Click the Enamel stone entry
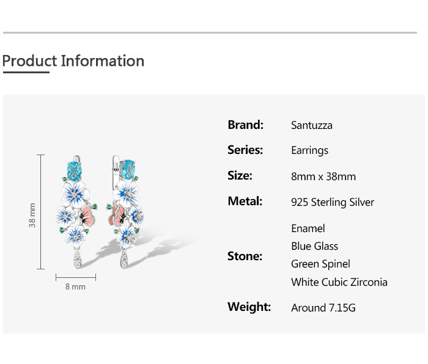 tap(308, 228)
